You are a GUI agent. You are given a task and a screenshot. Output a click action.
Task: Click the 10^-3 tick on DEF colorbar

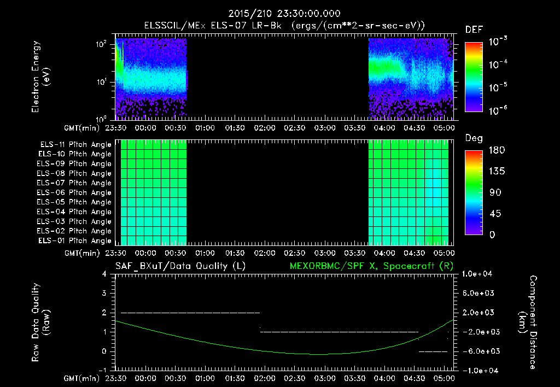click(498, 42)
